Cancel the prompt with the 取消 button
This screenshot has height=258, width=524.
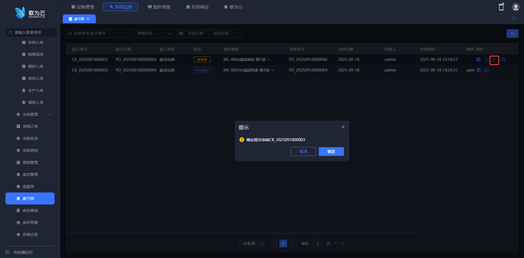coord(303,152)
